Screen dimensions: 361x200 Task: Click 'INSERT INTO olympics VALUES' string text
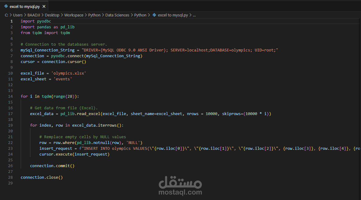click(115, 148)
